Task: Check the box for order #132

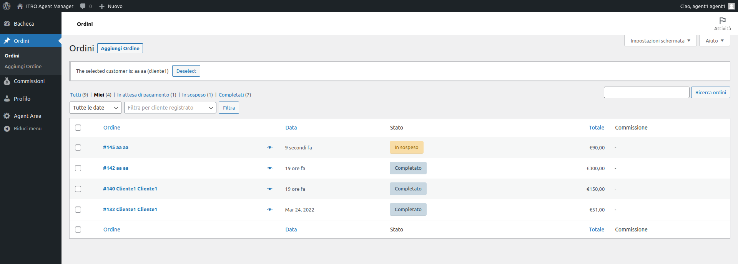Action: tap(78, 210)
